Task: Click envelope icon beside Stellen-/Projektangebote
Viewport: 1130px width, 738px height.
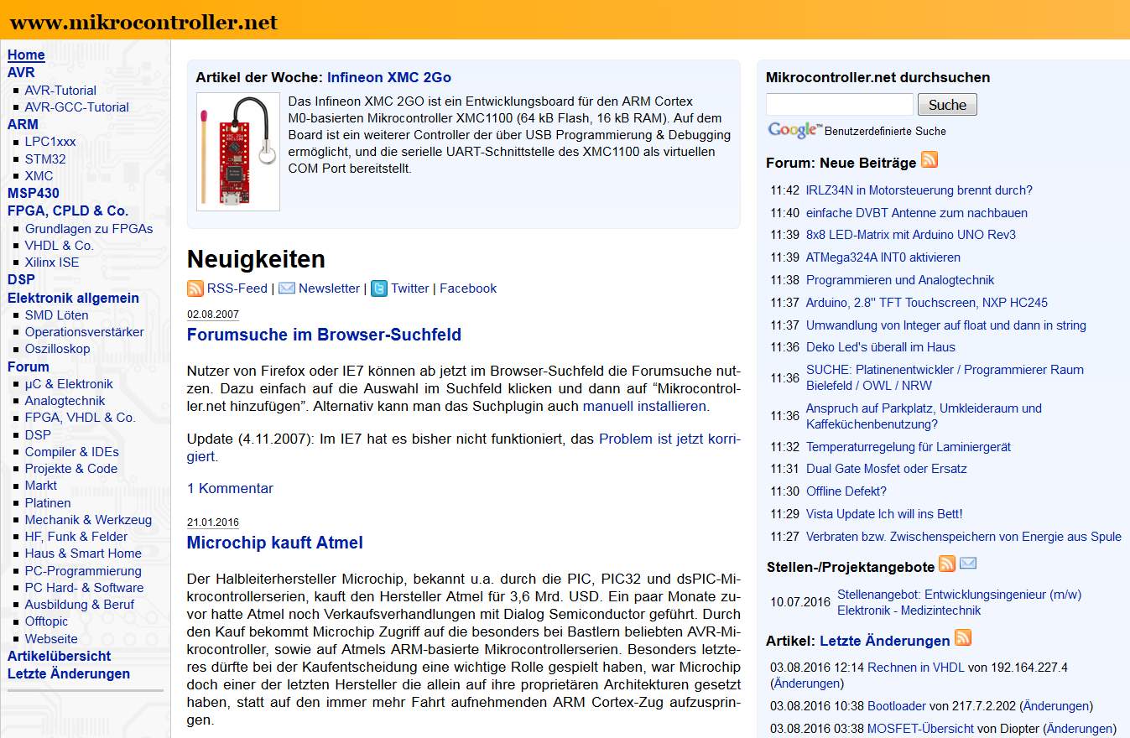Action: 968,564
